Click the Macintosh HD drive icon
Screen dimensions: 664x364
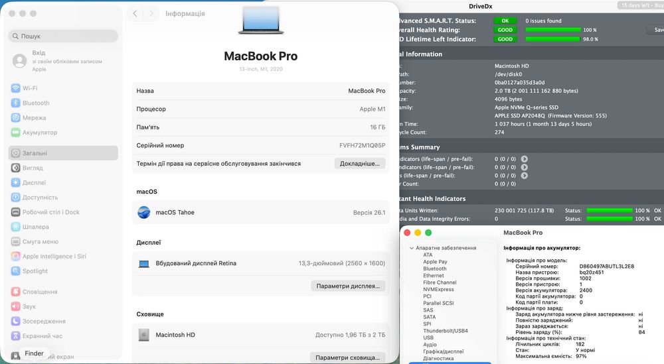(144, 335)
